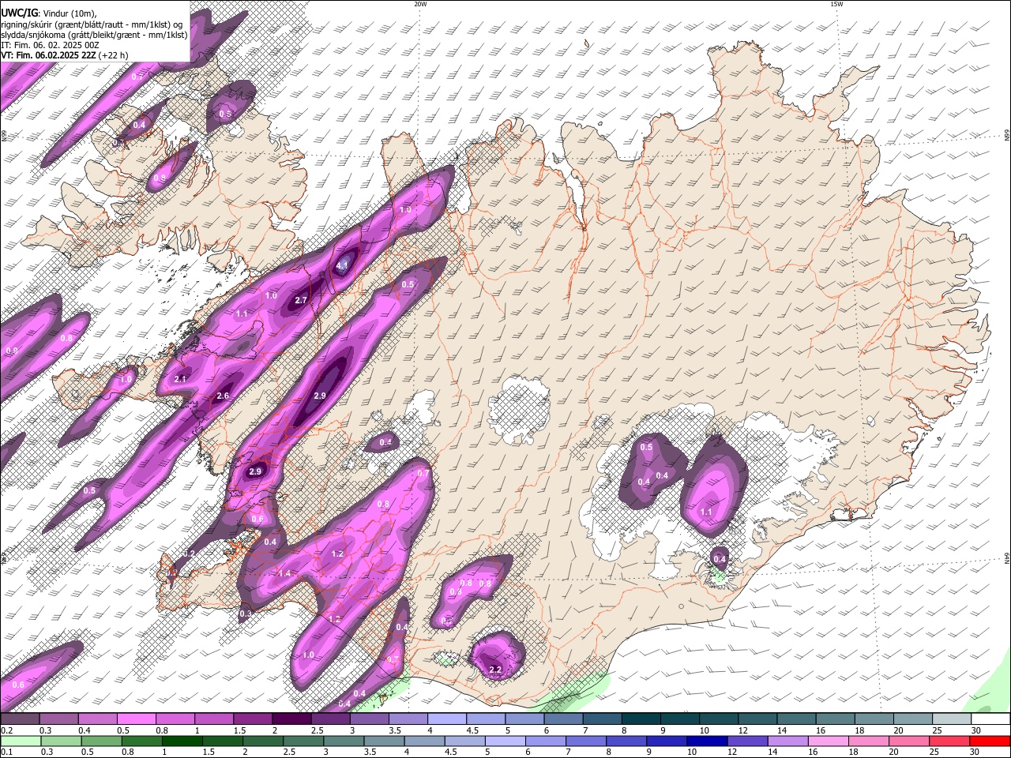Click the 0.1 label in the lower legend row

6,752
